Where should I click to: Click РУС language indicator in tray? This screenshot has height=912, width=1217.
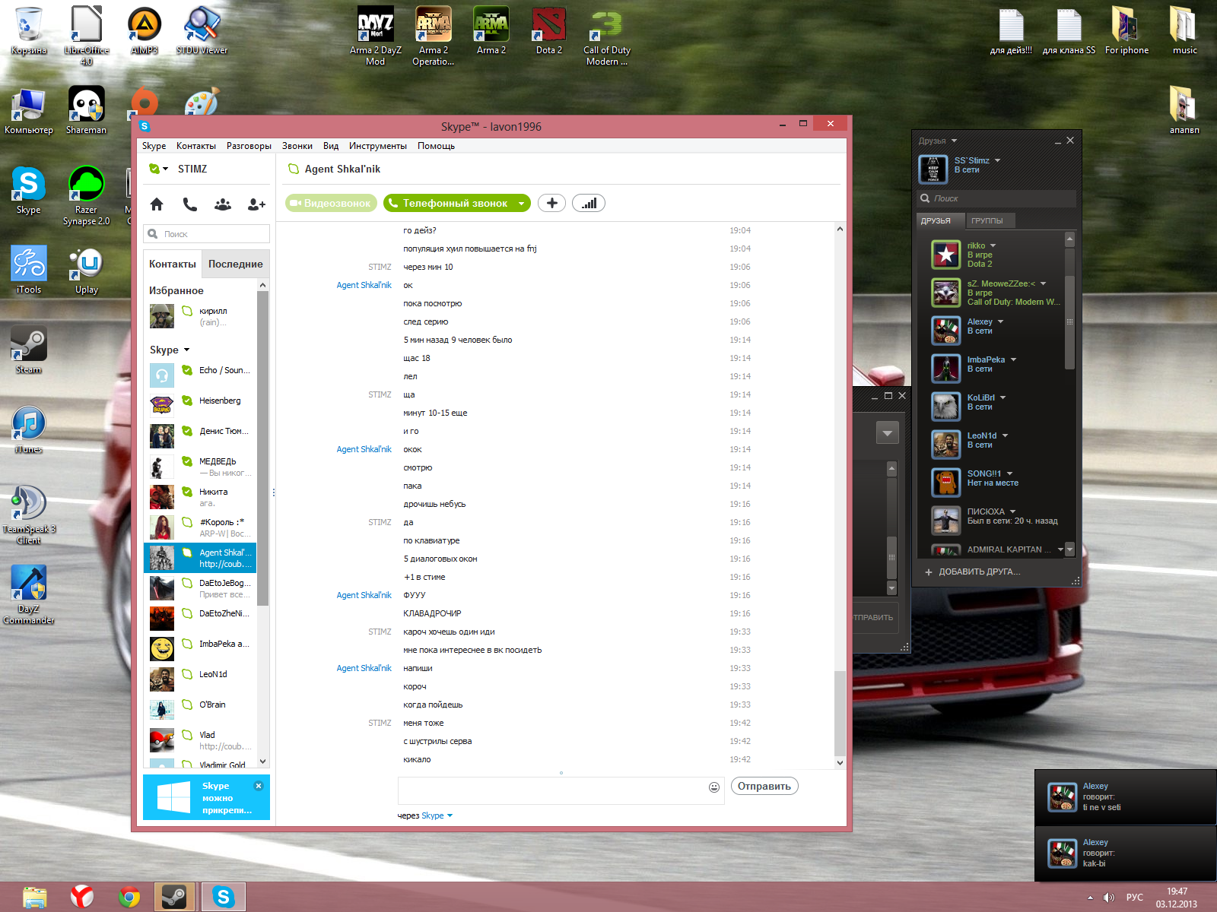(x=1134, y=898)
